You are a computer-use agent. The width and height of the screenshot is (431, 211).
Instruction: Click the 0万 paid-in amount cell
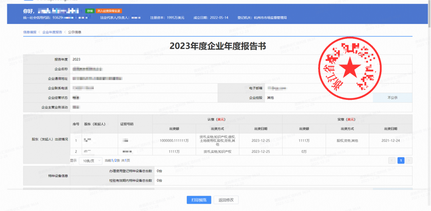tap(304, 151)
